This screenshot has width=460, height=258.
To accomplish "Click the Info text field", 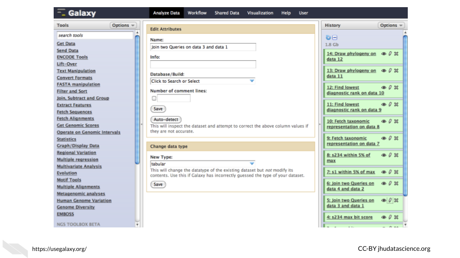I will [x=203, y=64].
